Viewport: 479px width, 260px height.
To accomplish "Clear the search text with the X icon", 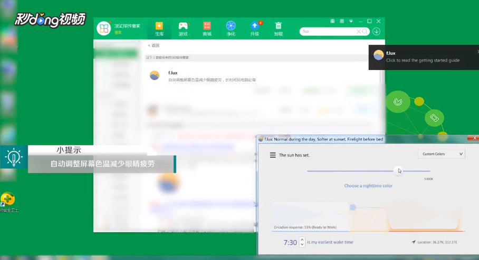I will pos(359,32).
